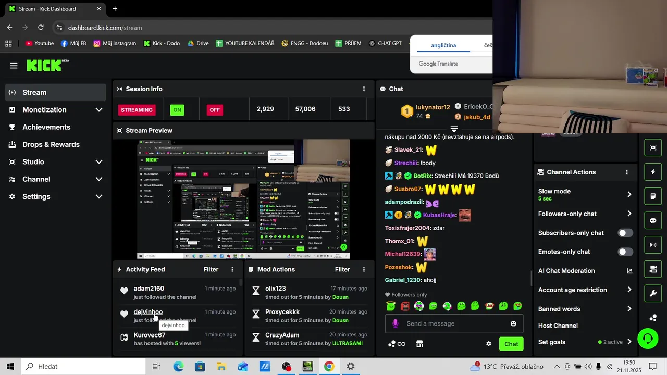
Task: Open the Youtube bookmark
Action: tap(40, 43)
